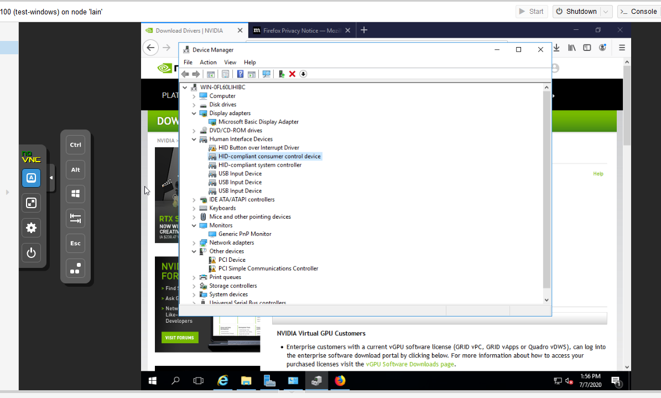Expand IDE ATA/ATAPI controllers node
Screen dimensions: 661x398
pyautogui.click(x=194, y=200)
